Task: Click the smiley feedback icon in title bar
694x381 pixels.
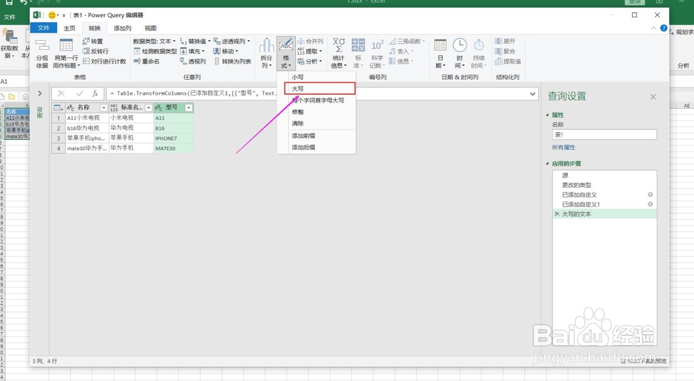Action: [x=52, y=15]
